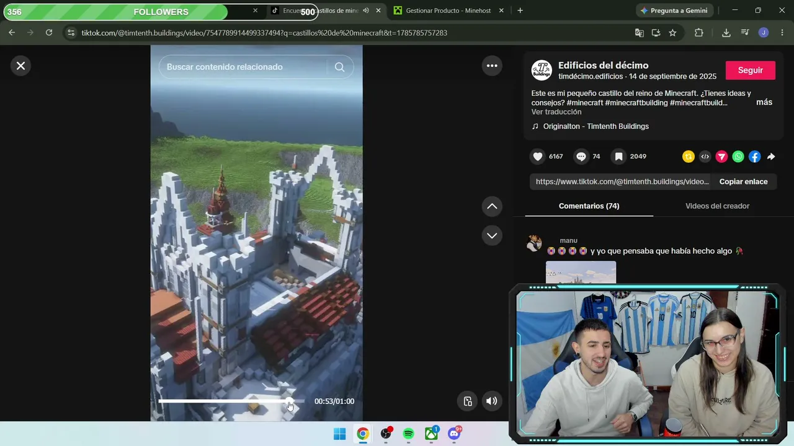Close the 'Gestionar Producto - Minehost' tab

[501, 11]
